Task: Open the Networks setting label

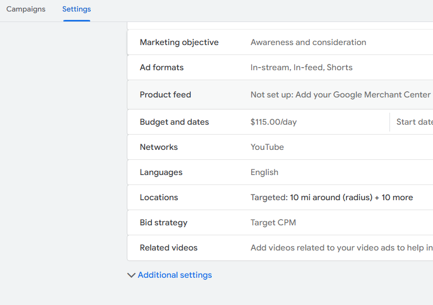Action: [x=158, y=147]
